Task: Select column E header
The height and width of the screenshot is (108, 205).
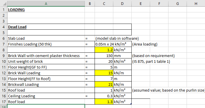Action: (x=141, y=4)
